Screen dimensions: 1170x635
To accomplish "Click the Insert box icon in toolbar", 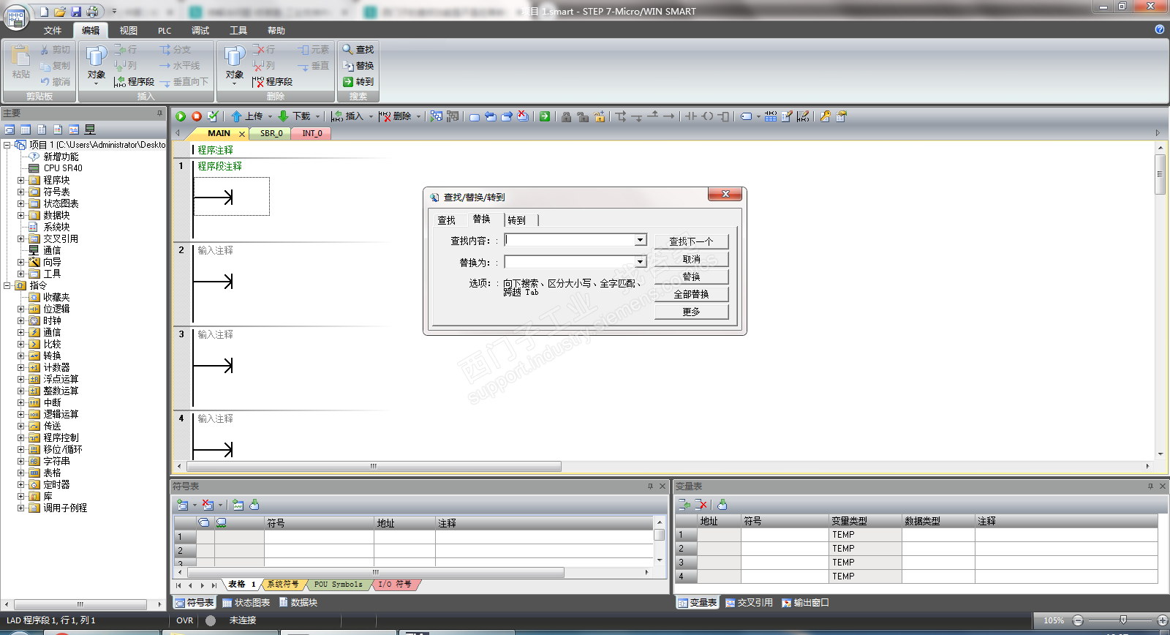I will click(x=723, y=116).
